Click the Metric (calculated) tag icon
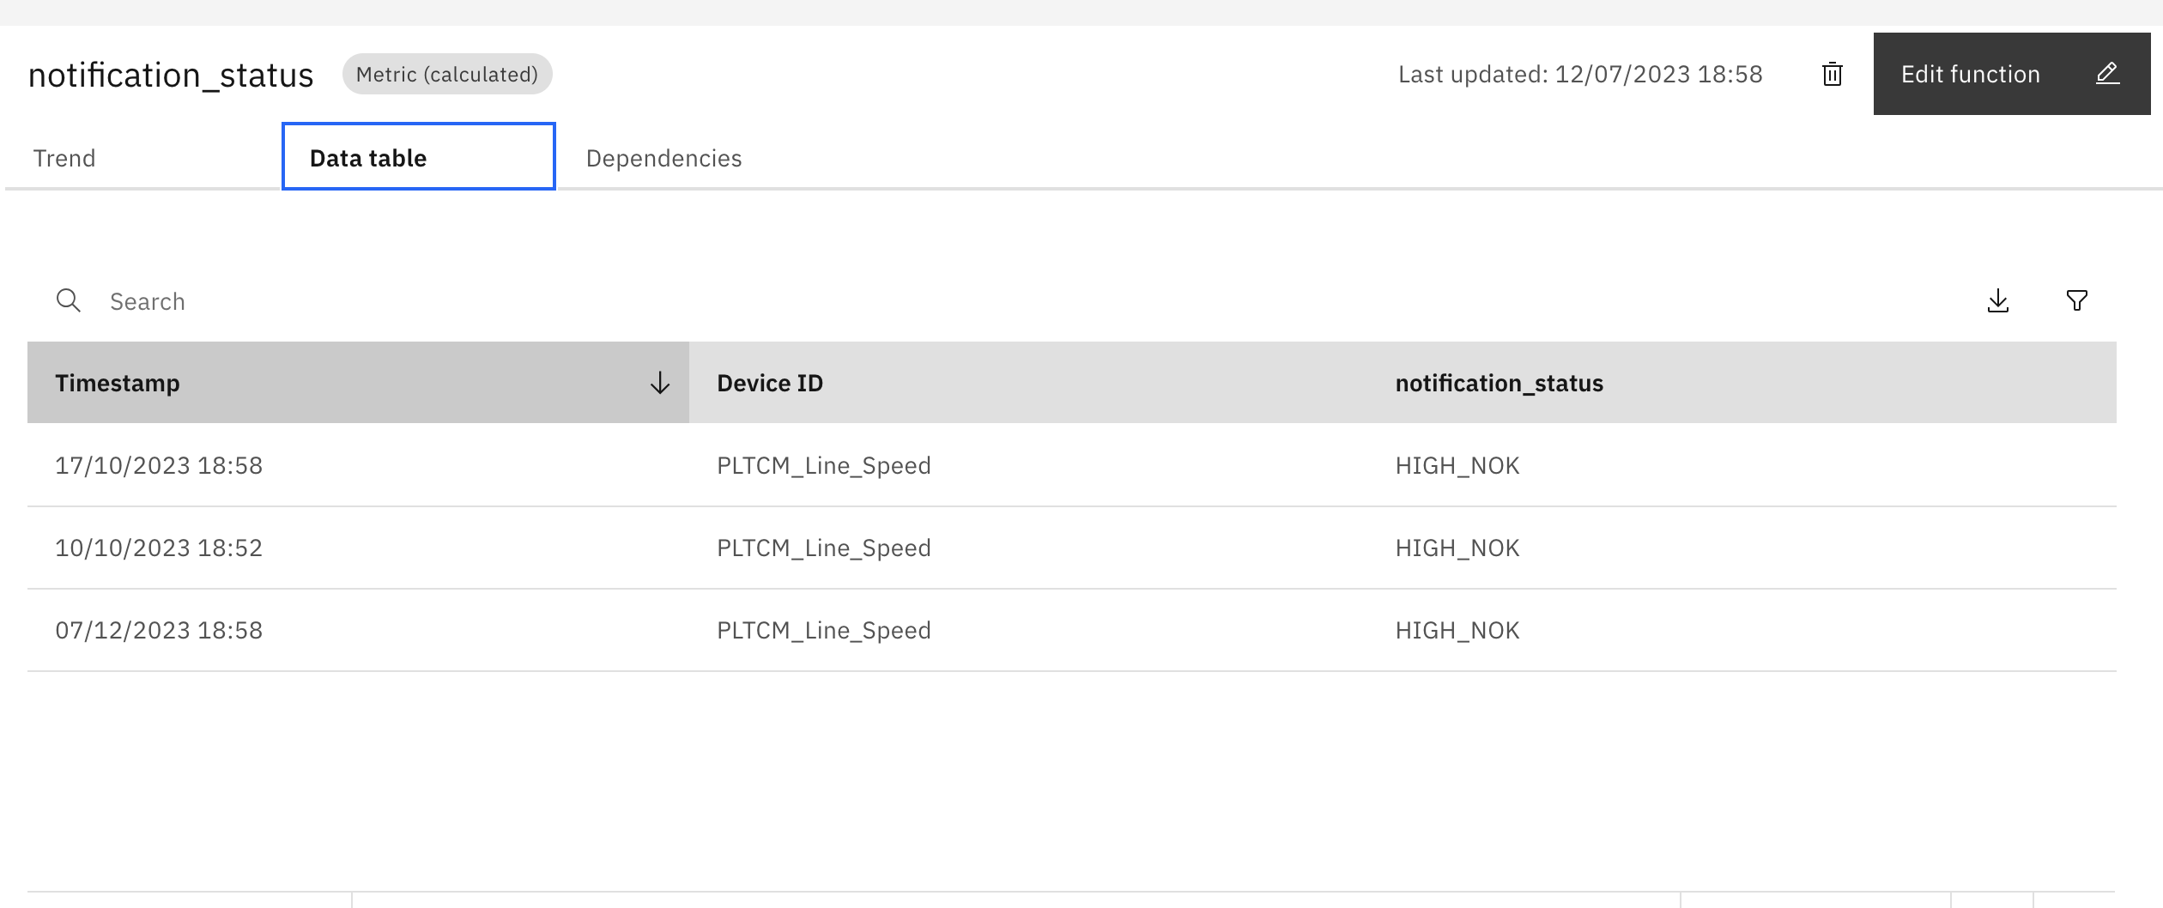The image size is (2163, 908). pyautogui.click(x=447, y=74)
